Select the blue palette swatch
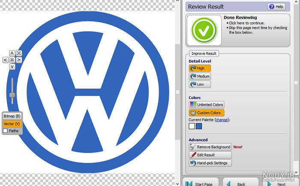The width and height of the screenshot is (300, 186). [199, 126]
